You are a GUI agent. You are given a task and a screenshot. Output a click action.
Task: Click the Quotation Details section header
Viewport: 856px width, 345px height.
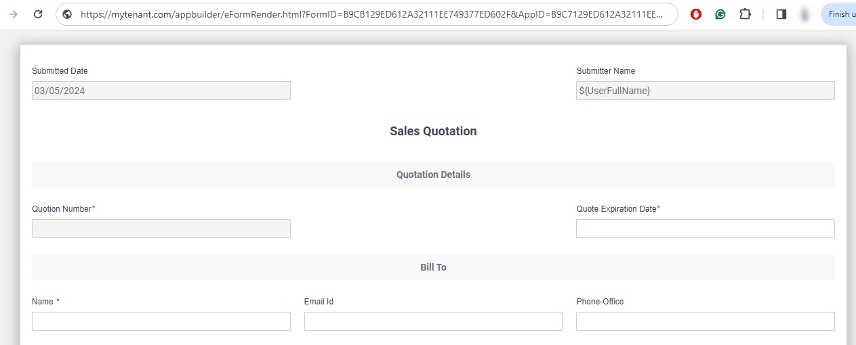pos(433,175)
